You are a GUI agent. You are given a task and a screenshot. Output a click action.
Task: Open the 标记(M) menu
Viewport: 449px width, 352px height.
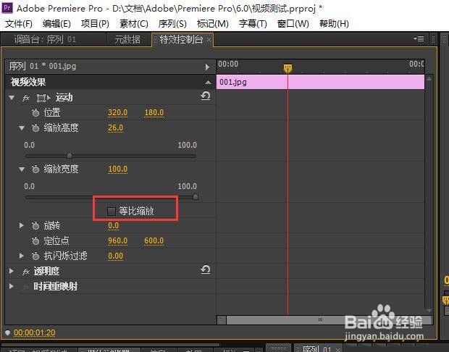[x=213, y=23]
